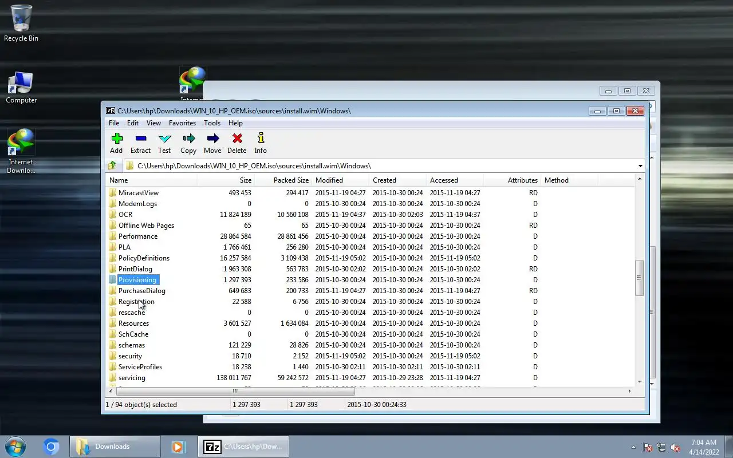This screenshot has width=733, height=458.
Task: Open the File menu
Action: click(114, 123)
